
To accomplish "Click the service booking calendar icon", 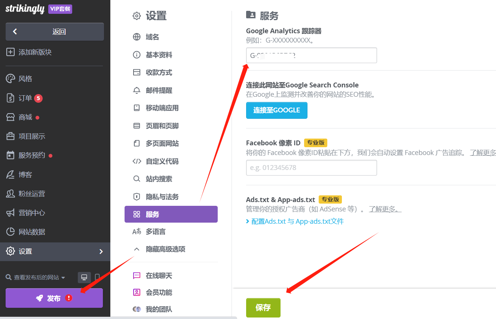I will point(10,155).
